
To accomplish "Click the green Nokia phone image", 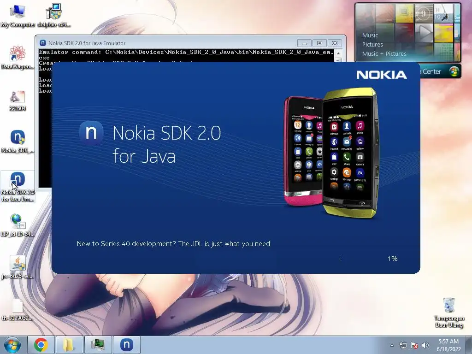I will coord(350,152).
